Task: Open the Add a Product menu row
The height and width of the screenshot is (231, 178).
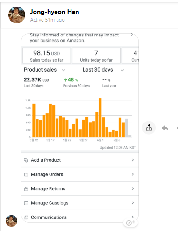Action: [80, 160]
